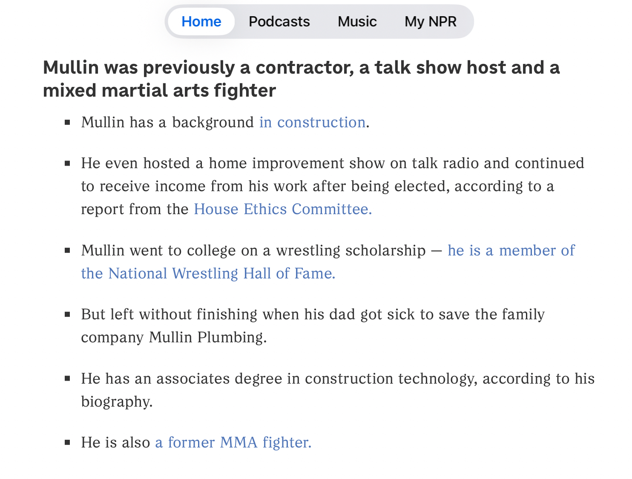This screenshot has width=632, height=479.
Task: Click the home improvement show paragraph
Action: point(332,186)
